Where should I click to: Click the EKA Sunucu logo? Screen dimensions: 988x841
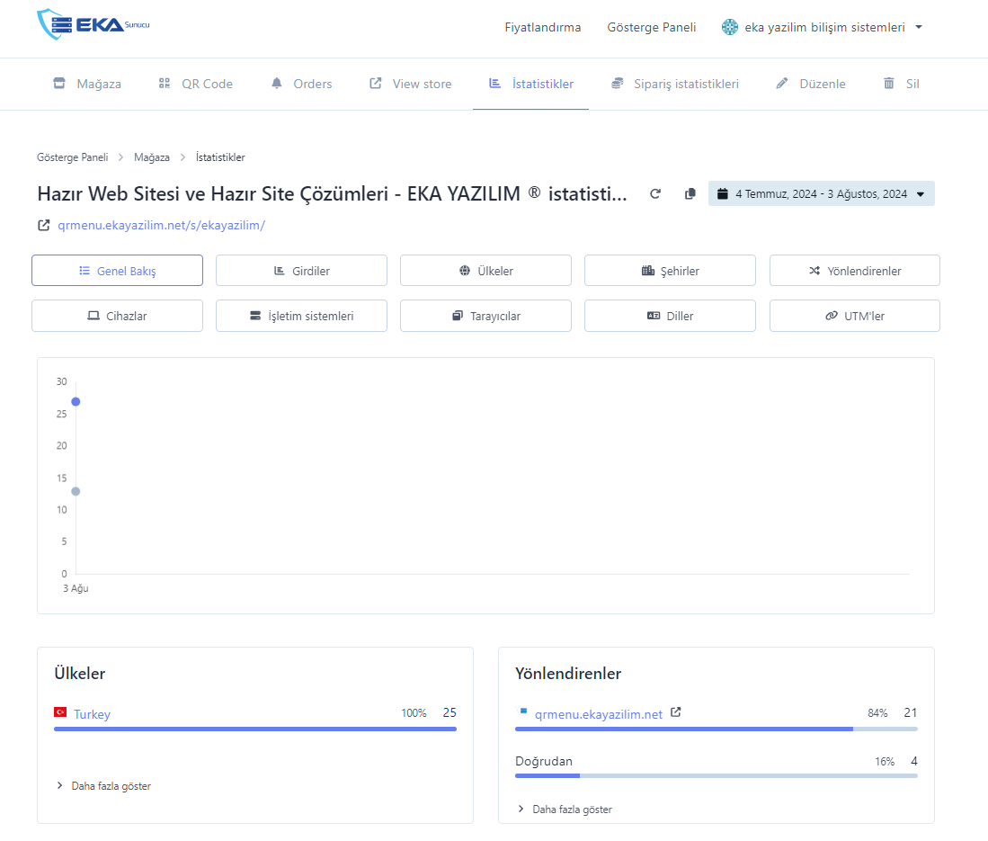click(x=93, y=25)
